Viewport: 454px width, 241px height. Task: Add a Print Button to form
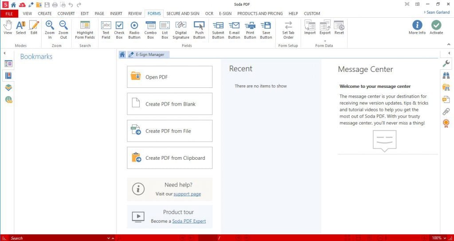click(250, 30)
